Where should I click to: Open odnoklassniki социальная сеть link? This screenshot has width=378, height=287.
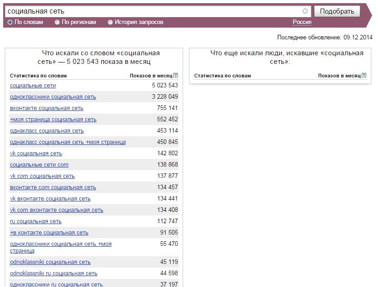(x=50, y=262)
